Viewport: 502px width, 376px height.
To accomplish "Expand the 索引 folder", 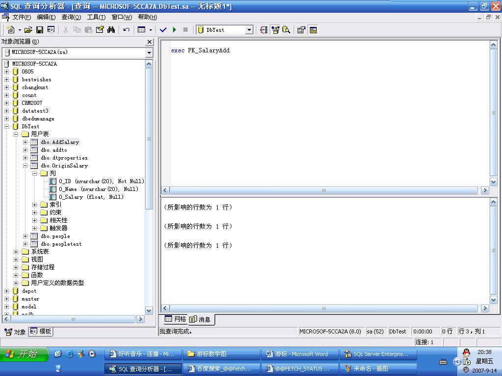I will coord(35,205).
